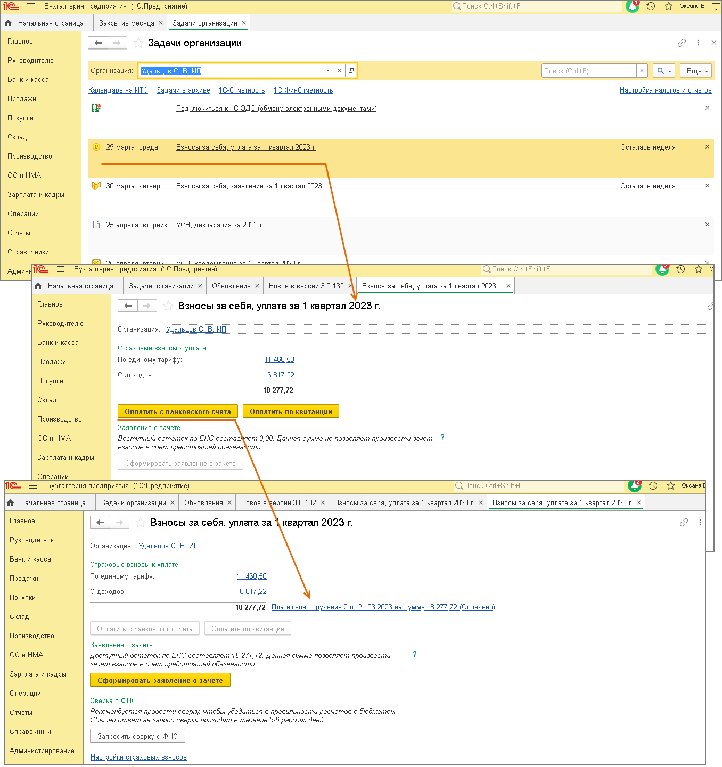Screen dimensions: 722x767
Task: Click global Поиск Ctrl+Shift+F field top window
Action: click(x=537, y=6)
